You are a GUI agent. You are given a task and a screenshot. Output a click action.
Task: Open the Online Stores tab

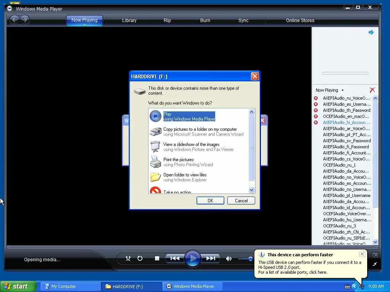300,21
